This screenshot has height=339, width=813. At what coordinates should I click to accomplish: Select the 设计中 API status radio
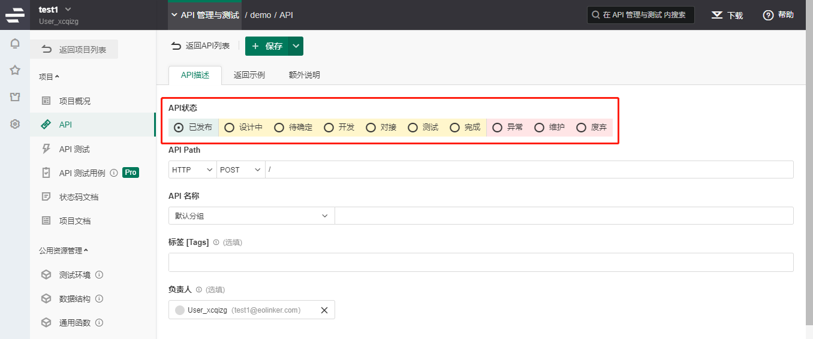(x=230, y=128)
